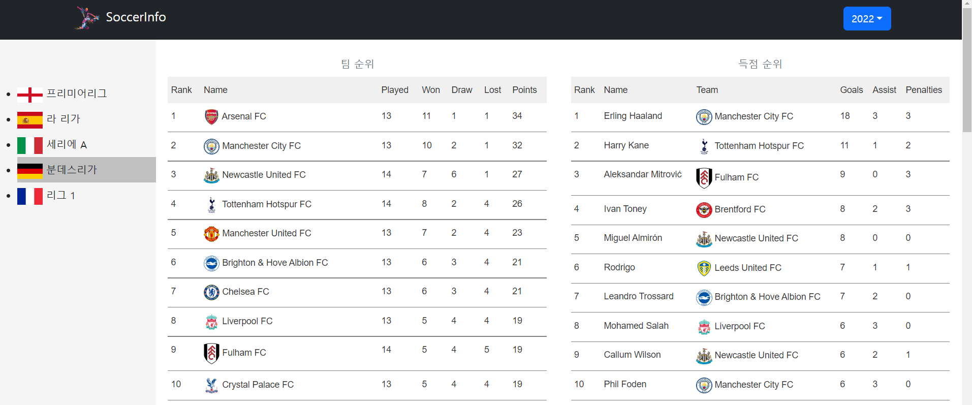This screenshot has width=972, height=405.
Task: Click the Leeds United FC crest
Action: (704, 268)
